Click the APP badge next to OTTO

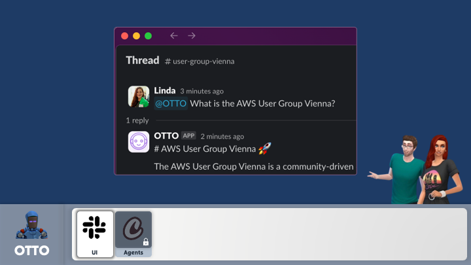tap(188, 135)
